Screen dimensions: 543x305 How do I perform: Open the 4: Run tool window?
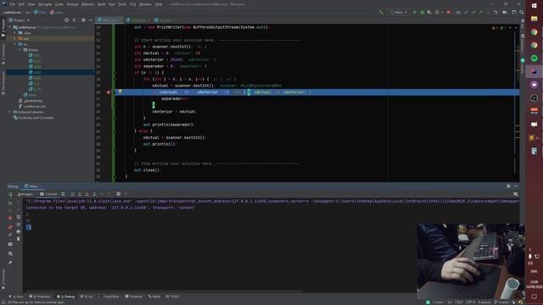pyautogui.click(x=16, y=297)
